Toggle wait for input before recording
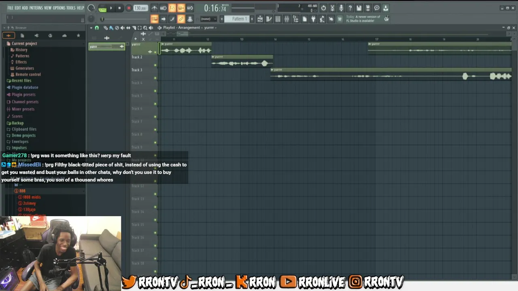518x291 pixels. (163, 8)
